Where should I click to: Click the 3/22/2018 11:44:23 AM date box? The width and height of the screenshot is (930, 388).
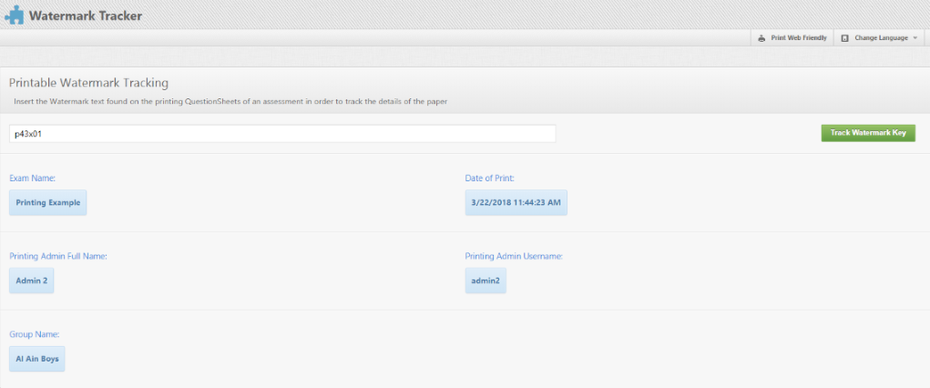tap(516, 202)
